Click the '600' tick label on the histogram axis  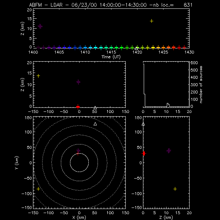click(x=194, y=63)
